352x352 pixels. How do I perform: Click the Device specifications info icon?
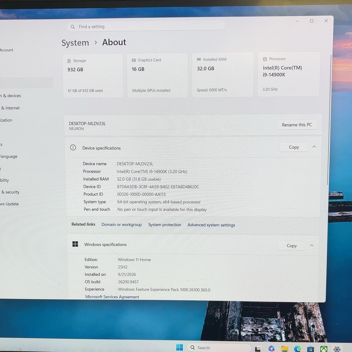[73, 148]
